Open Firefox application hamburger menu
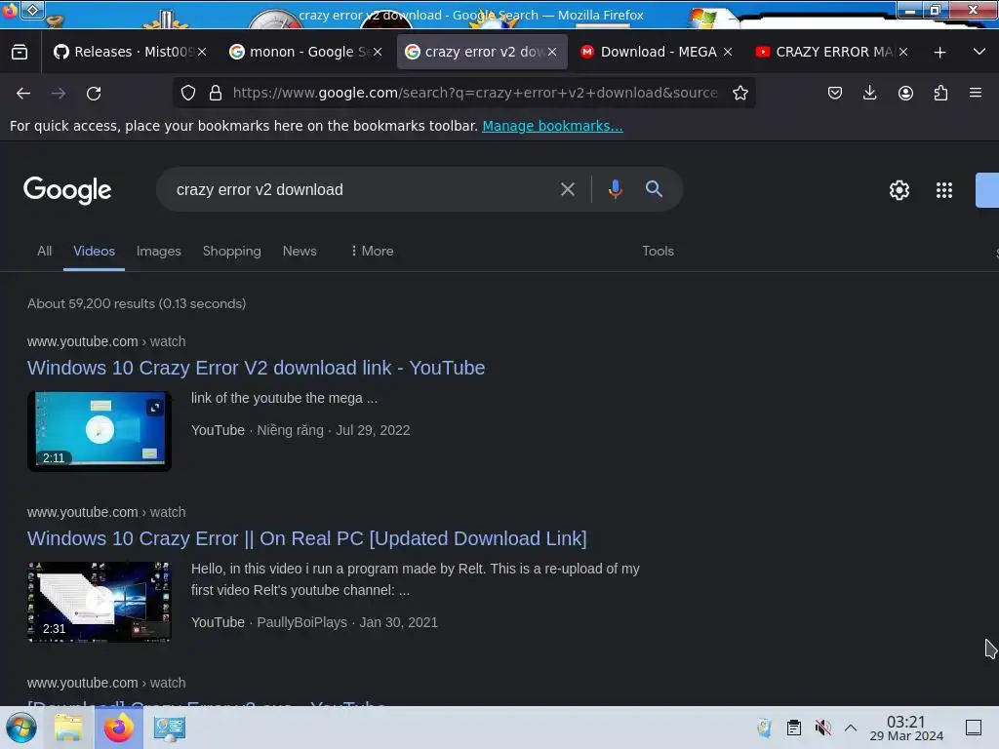Screen dimensions: 999x749 (976, 93)
